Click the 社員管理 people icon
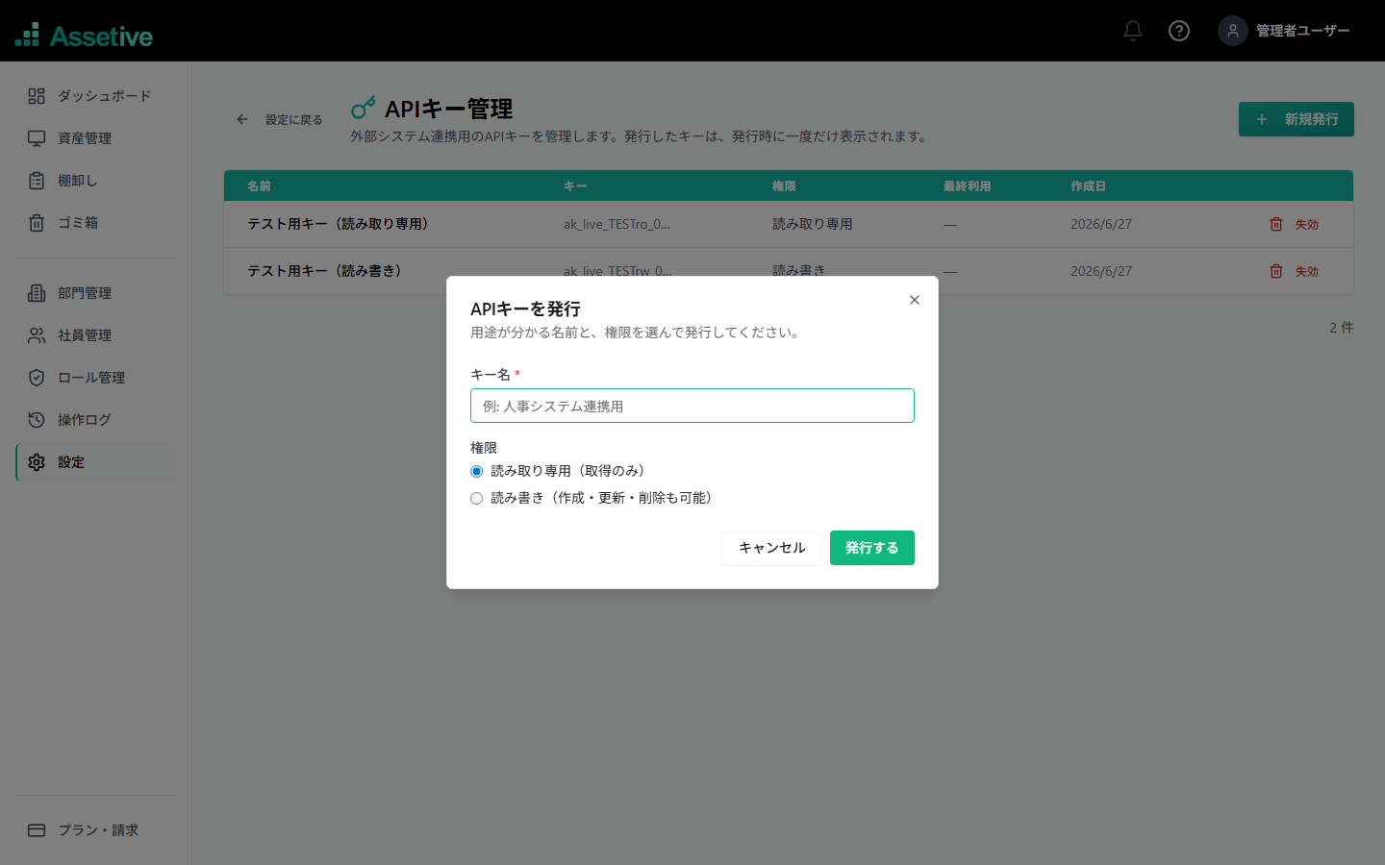This screenshot has height=865, width=1385. click(37, 335)
